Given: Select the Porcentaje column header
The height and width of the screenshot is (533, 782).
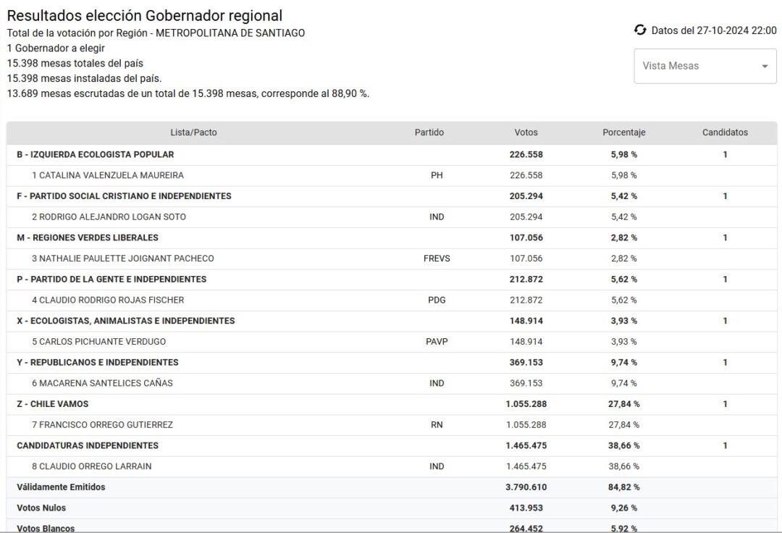Looking at the screenshot, I should [623, 133].
